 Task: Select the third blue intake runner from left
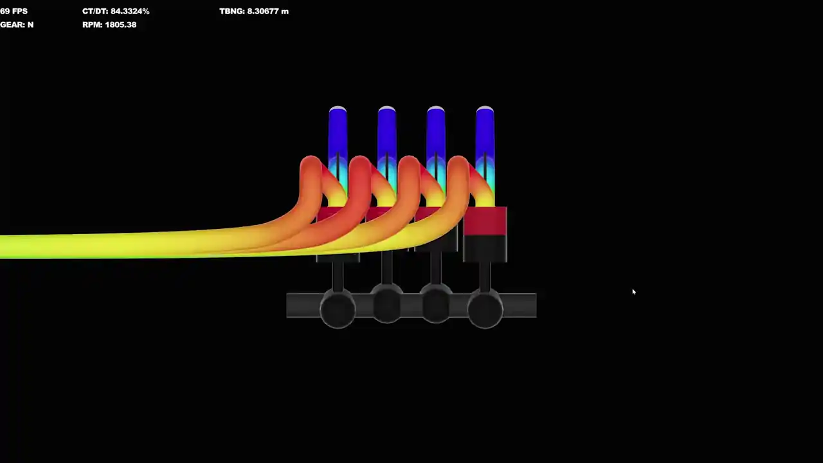click(x=435, y=138)
